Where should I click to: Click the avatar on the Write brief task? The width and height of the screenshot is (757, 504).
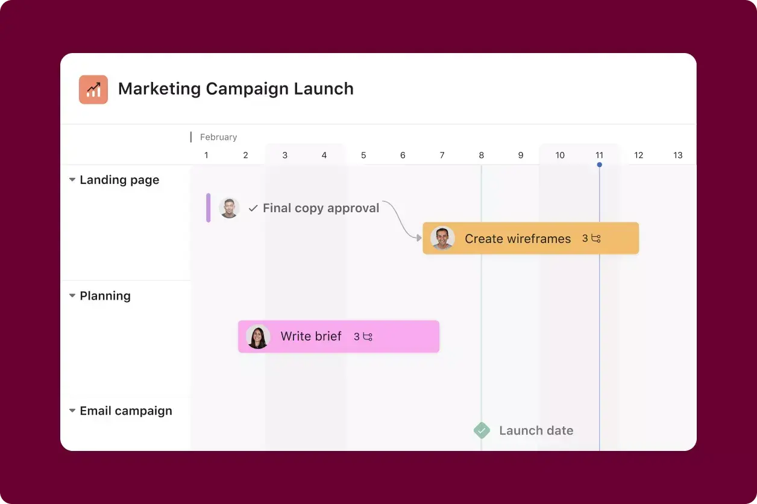(x=258, y=336)
